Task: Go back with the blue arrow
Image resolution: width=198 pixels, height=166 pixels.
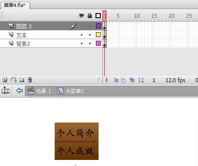Action: [x=20, y=91]
